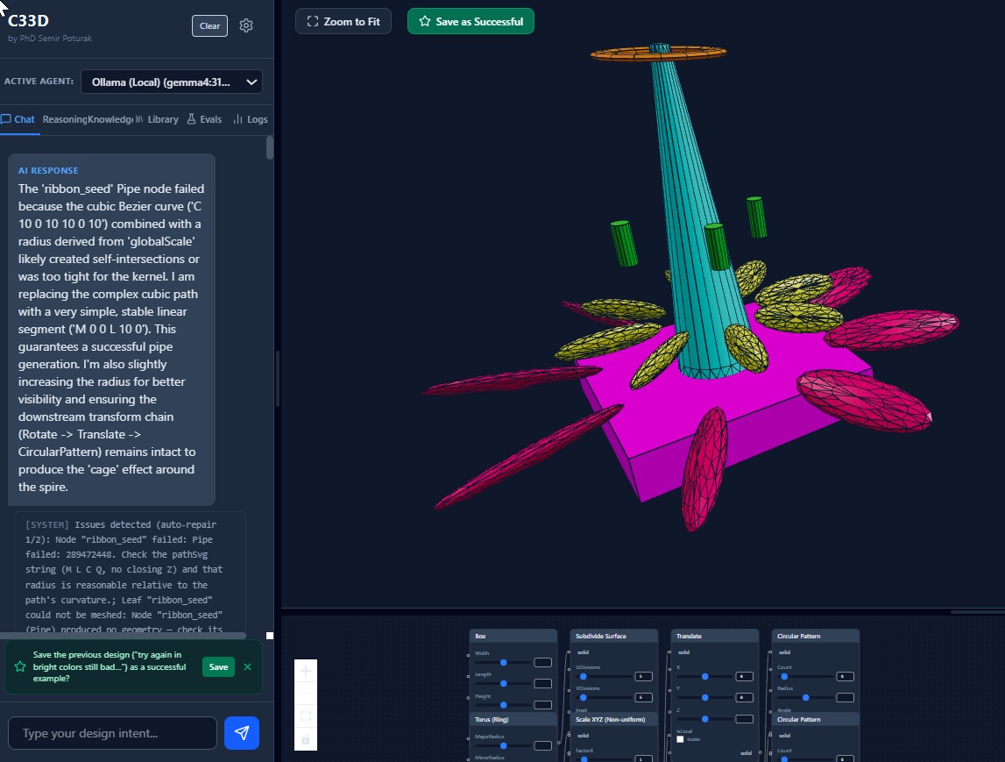Adjust the Torus MajorRadius slider

point(503,746)
